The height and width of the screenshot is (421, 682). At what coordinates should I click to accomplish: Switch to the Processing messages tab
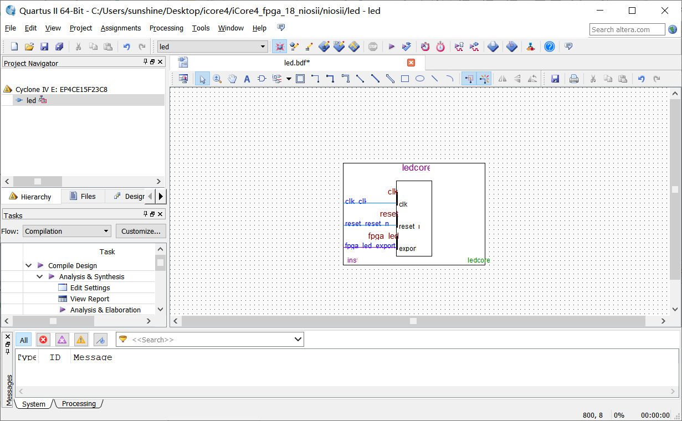[79, 404]
